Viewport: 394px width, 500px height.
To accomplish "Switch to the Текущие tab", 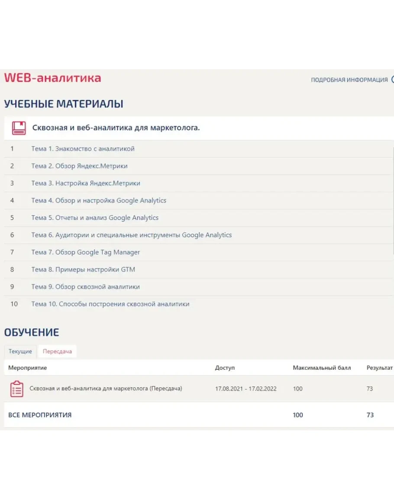I will coord(20,352).
